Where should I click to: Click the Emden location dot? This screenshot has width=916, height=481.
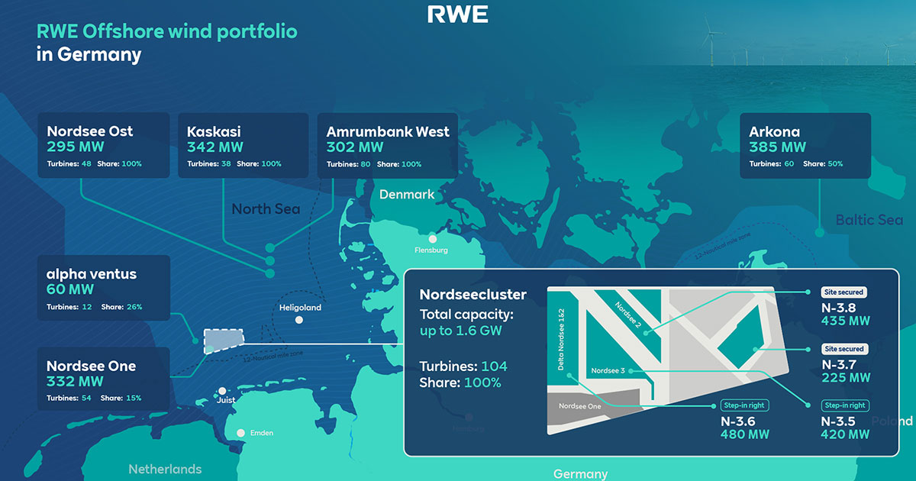pos(241,432)
